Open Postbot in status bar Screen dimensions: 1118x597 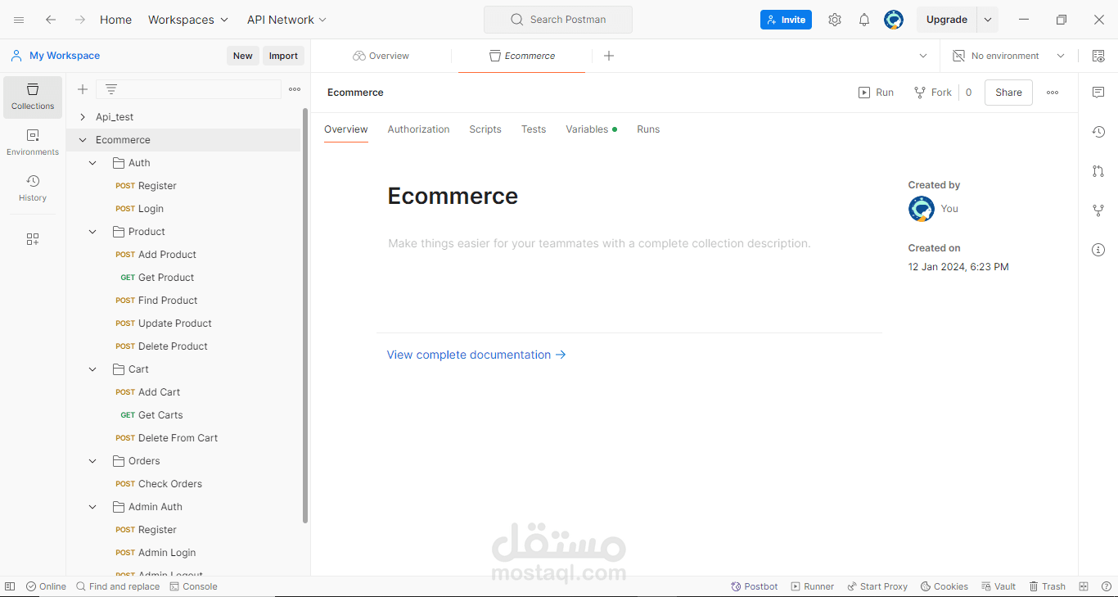point(755,586)
